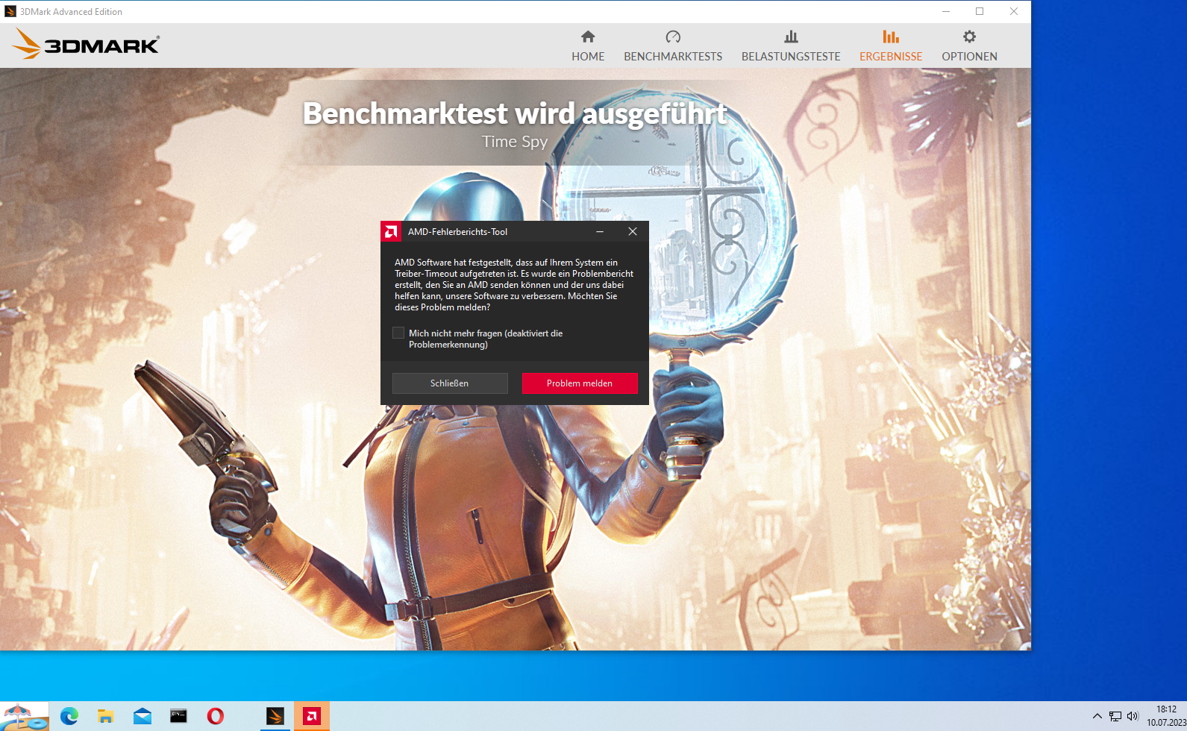
Task: Click the Problem melden button
Action: [x=580, y=383]
